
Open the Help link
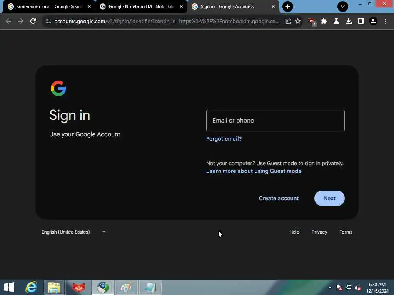[x=294, y=232]
